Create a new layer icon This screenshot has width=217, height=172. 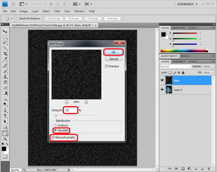pyautogui.click(x=202, y=169)
